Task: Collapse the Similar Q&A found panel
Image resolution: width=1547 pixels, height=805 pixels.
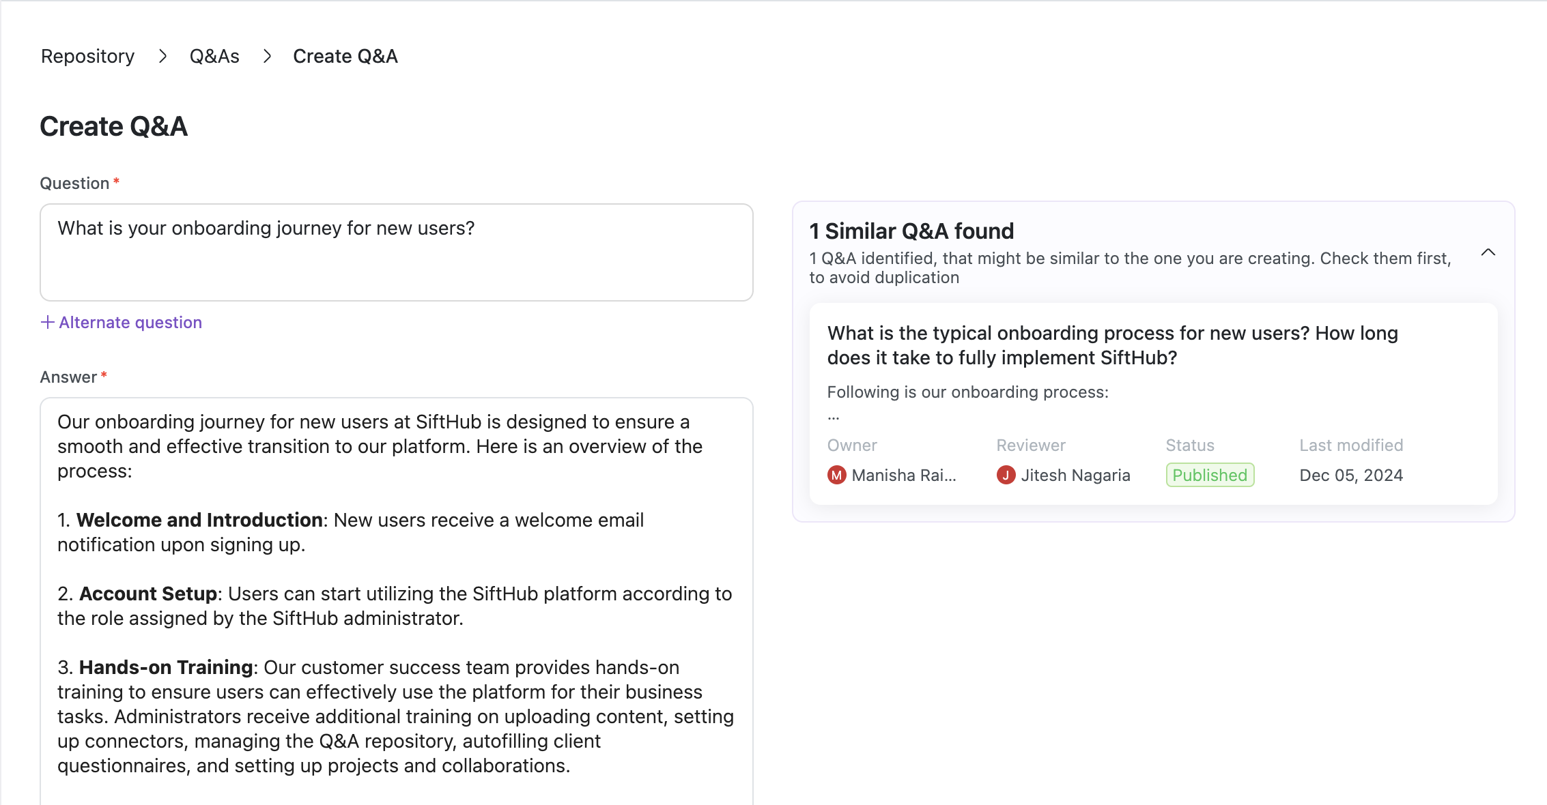Action: click(1488, 252)
